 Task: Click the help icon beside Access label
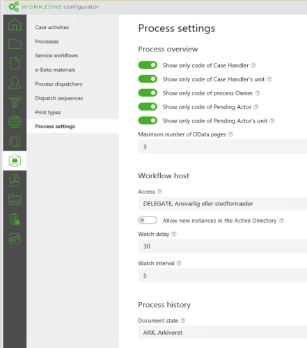pyautogui.click(x=159, y=191)
